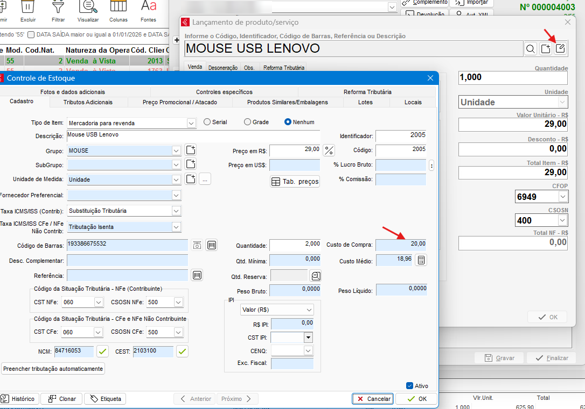
Task: Add a new Grupo with the plus icon
Action: 191,150
